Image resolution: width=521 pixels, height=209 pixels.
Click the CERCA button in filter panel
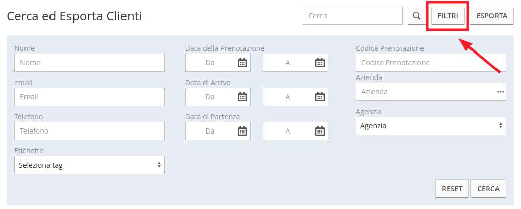pyautogui.click(x=488, y=189)
